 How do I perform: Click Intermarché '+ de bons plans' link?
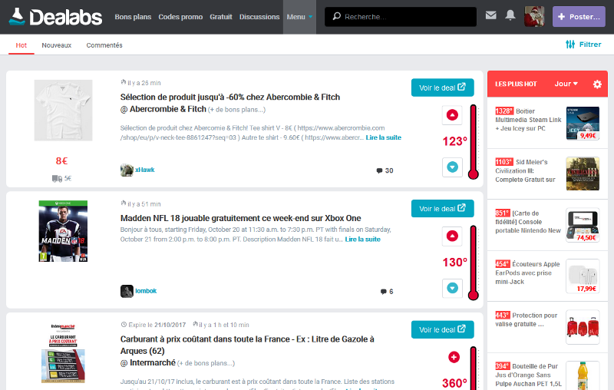206,363
